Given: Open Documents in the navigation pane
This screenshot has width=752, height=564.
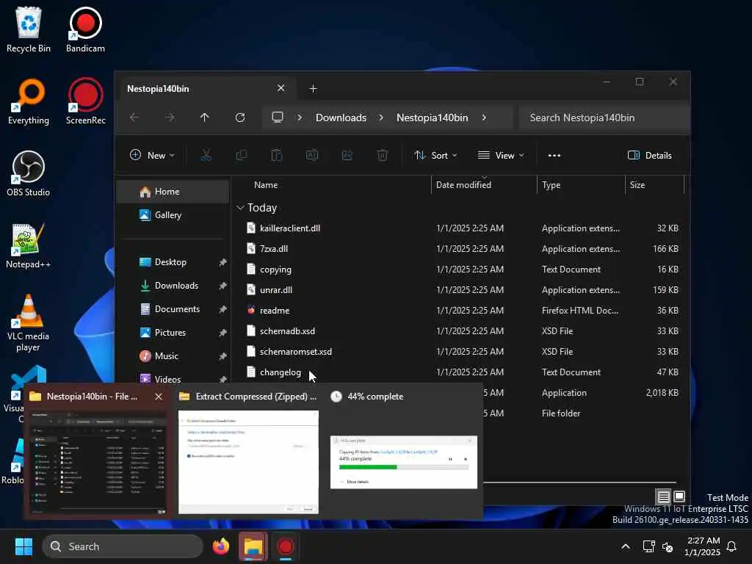Looking at the screenshot, I should click(x=173, y=309).
